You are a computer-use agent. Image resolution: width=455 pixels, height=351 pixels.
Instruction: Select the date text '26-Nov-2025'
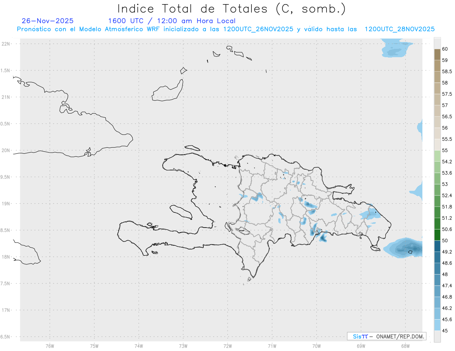pyautogui.click(x=48, y=21)
